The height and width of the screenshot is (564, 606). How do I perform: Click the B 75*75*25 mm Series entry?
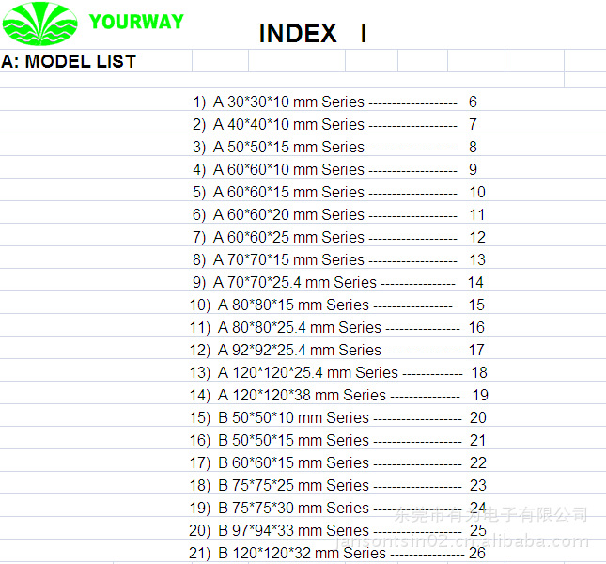click(x=293, y=485)
